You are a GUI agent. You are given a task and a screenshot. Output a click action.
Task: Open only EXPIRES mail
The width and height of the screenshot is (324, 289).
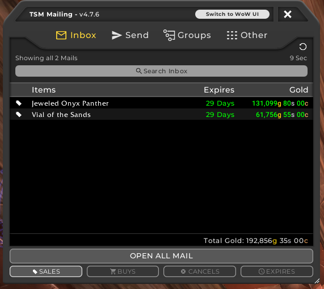[x=277, y=271]
